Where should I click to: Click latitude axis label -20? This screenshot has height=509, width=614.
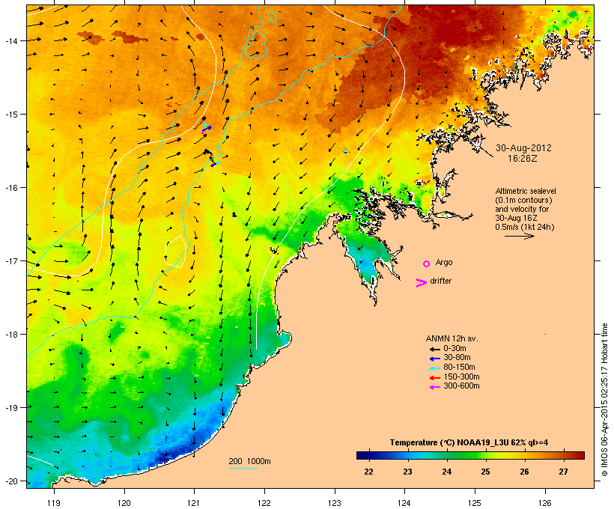pyautogui.click(x=11, y=481)
